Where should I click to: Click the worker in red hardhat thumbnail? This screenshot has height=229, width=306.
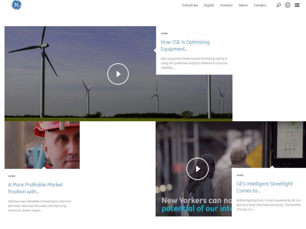click(x=42, y=145)
